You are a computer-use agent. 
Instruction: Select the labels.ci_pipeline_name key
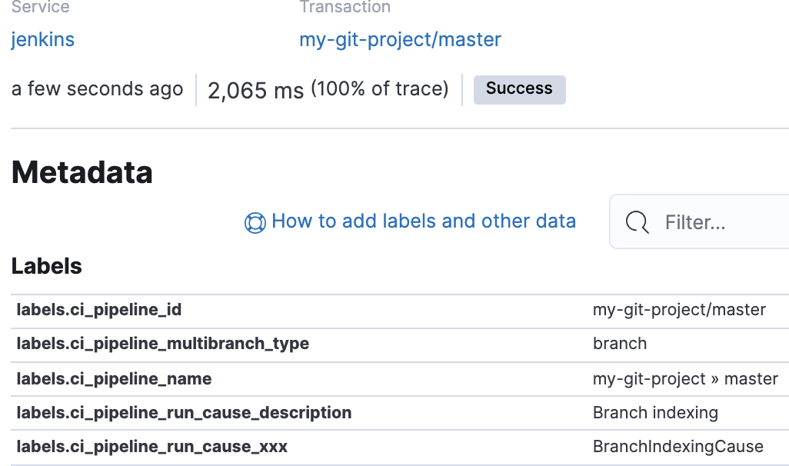[x=114, y=379]
